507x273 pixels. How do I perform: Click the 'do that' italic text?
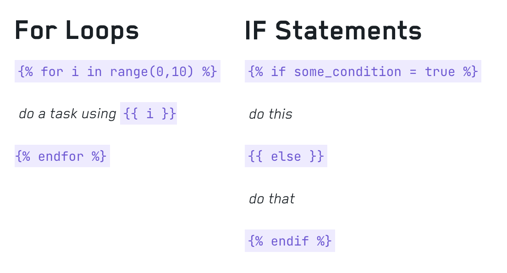[271, 199]
